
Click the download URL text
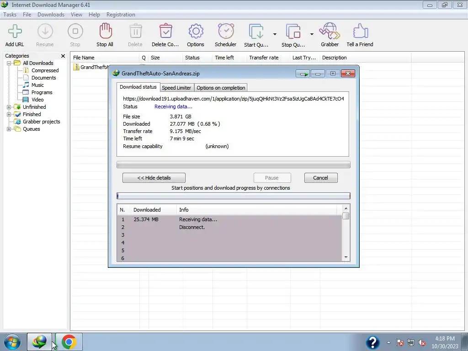(234, 99)
